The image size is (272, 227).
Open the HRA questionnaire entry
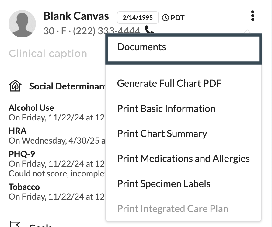click(18, 131)
